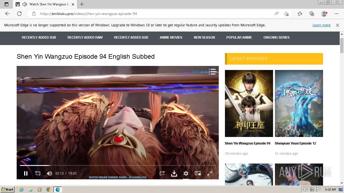Open Windows Start menu

point(8,190)
